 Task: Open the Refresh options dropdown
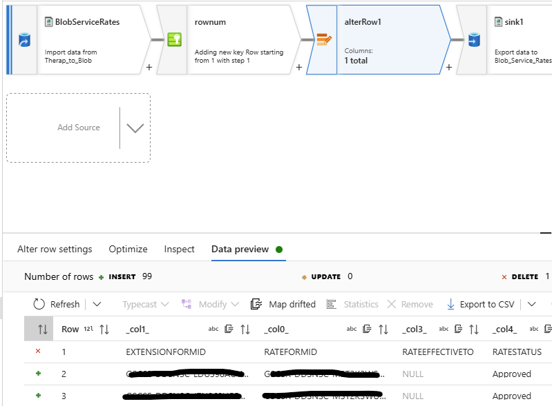(97, 304)
